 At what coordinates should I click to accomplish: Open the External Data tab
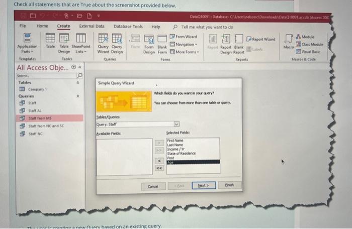92,26
